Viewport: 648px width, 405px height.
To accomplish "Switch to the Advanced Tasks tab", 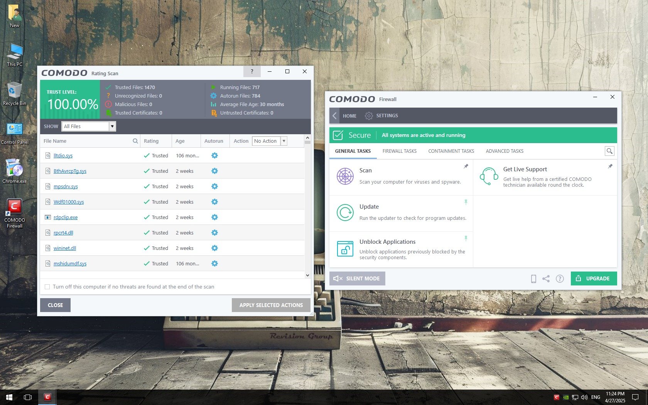I will point(505,151).
